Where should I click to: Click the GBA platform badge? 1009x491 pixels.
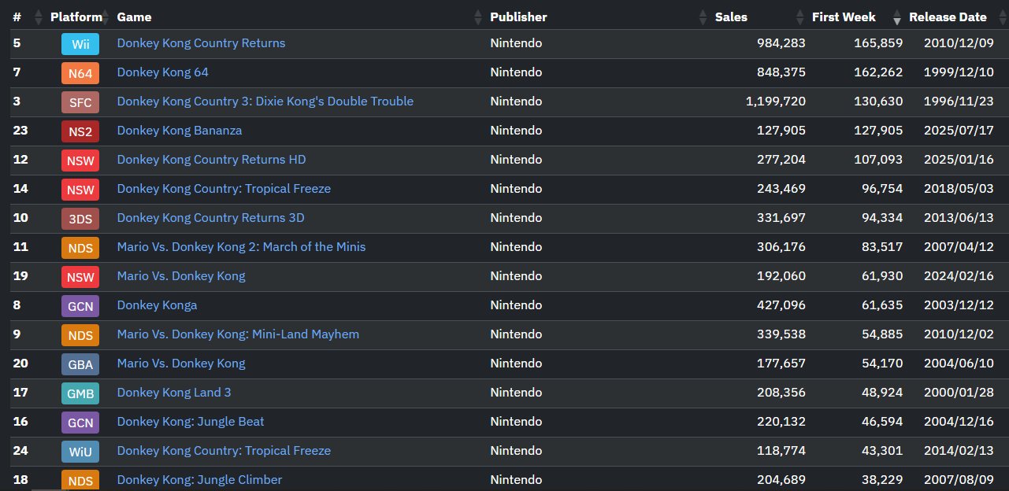(80, 364)
